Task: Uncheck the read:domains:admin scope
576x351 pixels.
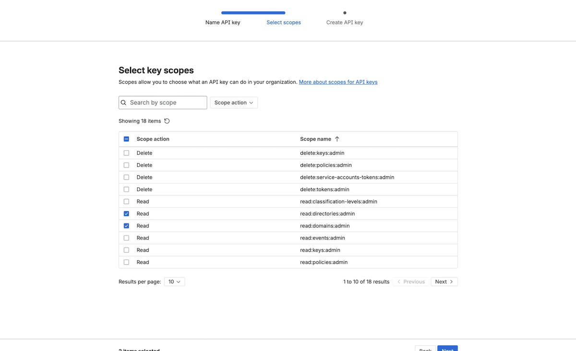Action: (126, 226)
